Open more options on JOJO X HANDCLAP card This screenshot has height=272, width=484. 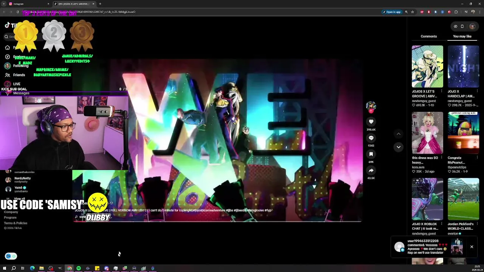pyautogui.click(x=477, y=91)
